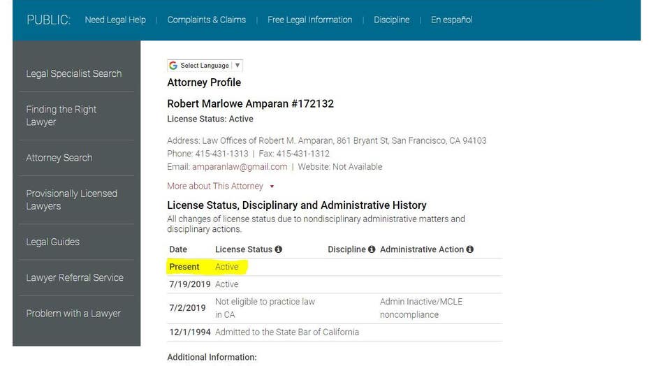Open Complaints & Claims menu item
Viewport: 651px width, 366px height.
[x=206, y=20]
